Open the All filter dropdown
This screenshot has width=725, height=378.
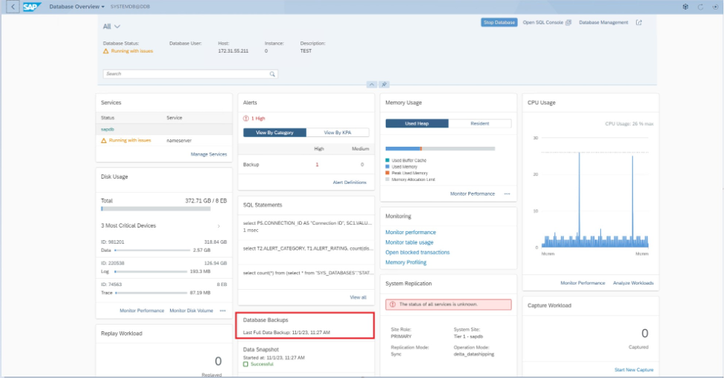pyautogui.click(x=111, y=27)
